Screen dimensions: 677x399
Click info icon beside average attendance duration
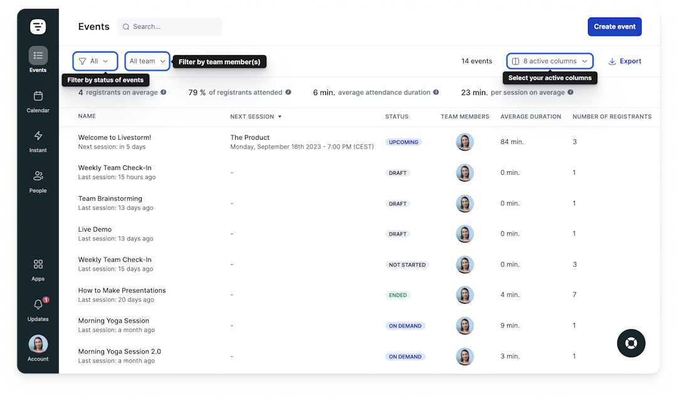tap(436, 92)
